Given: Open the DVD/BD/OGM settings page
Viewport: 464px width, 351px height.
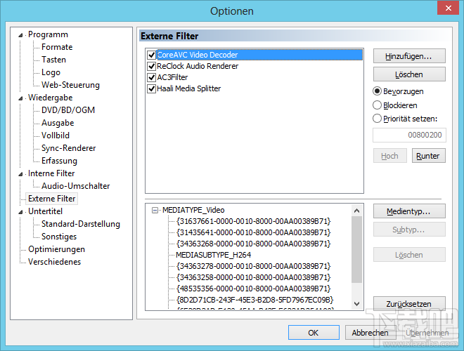Looking at the screenshot, I should pyautogui.click(x=68, y=110).
